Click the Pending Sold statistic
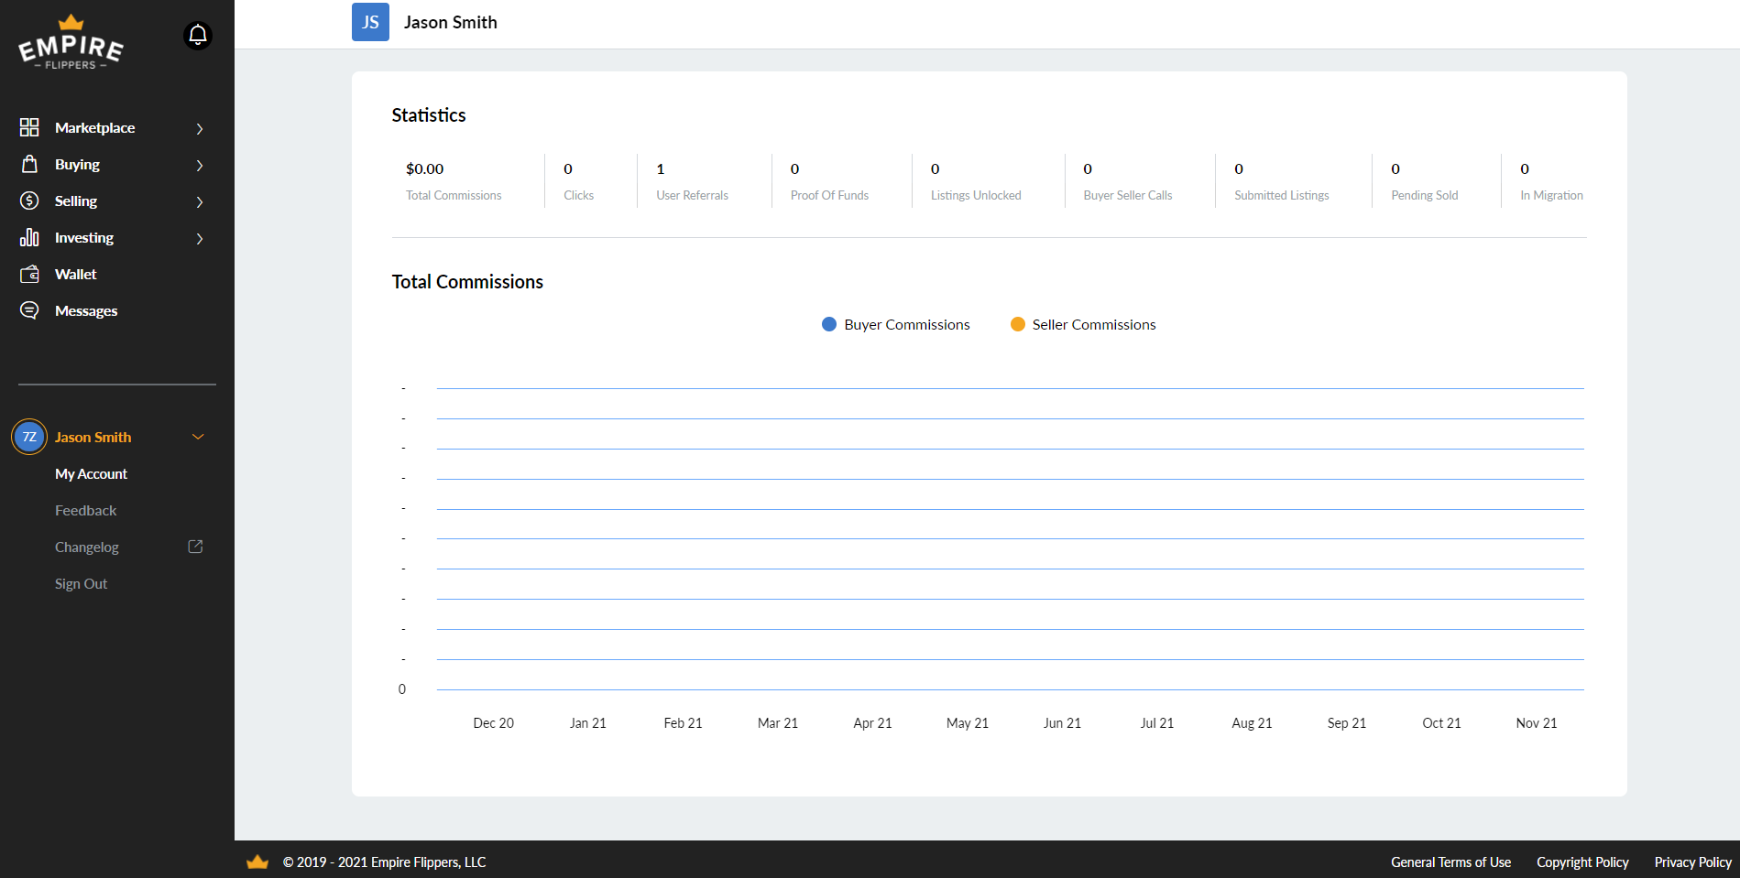The height and width of the screenshot is (878, 1740). point(1424,181)
